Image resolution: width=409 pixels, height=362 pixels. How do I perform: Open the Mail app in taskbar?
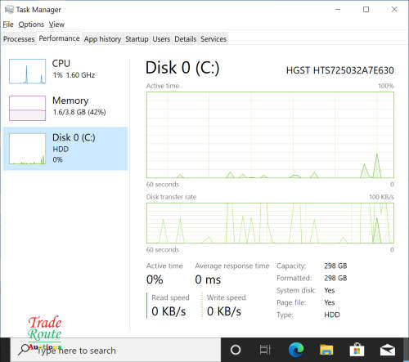tap(388, 350)
